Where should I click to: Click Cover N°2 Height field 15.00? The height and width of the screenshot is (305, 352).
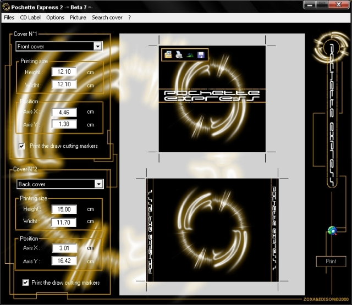(64, 209)
